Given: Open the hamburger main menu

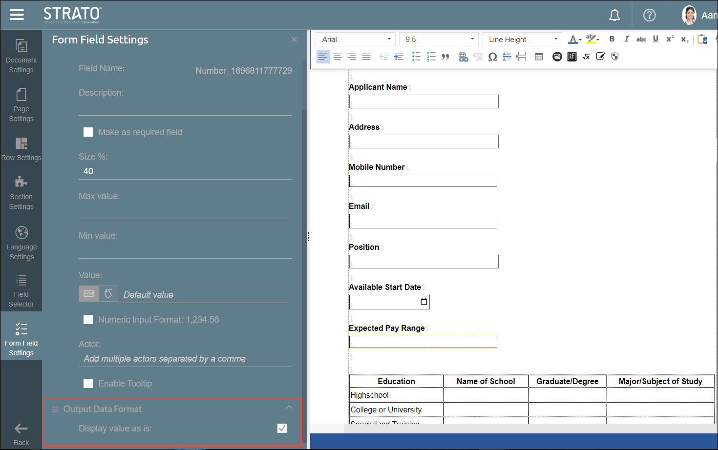Looking at the screenshot, I should point(17,15).
